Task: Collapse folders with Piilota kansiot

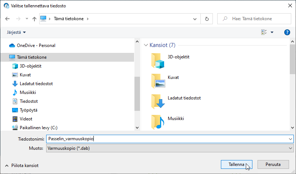Action: tap(22, 166)
